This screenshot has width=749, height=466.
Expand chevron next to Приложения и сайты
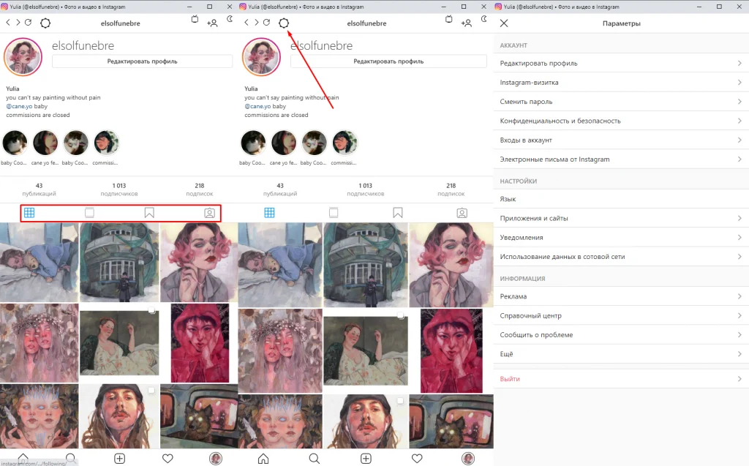[739, 218]
